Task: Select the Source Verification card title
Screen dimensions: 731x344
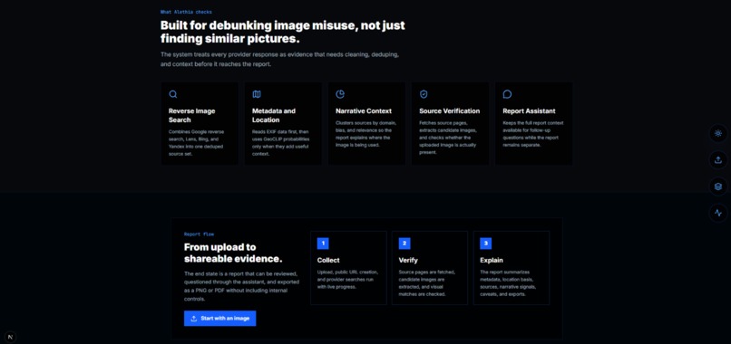Action: (x=450, y=111)
